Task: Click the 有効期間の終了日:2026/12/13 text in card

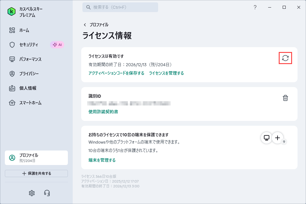Action: [x=130, y=65]
